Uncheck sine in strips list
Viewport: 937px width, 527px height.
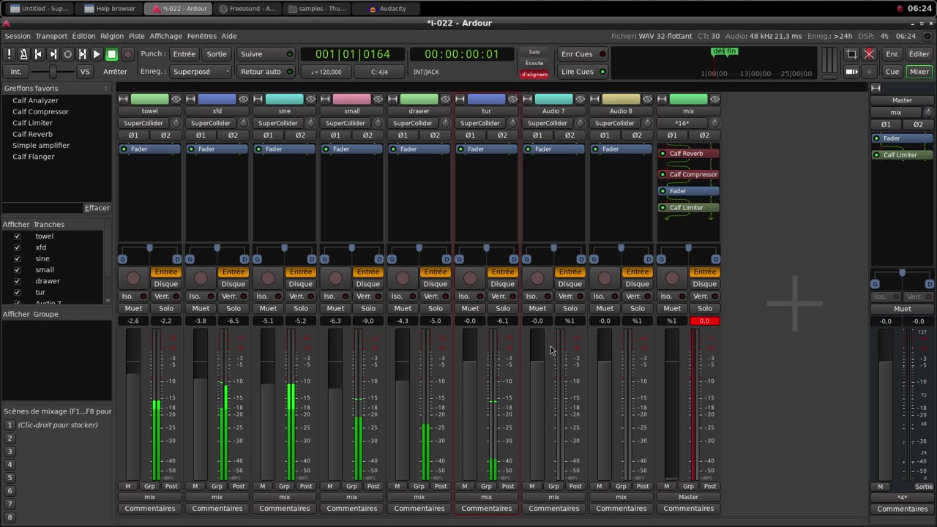[17, 259]
